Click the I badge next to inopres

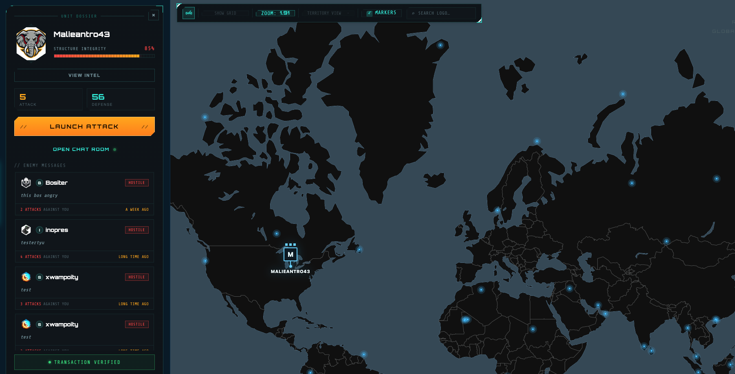pos(40,230)
